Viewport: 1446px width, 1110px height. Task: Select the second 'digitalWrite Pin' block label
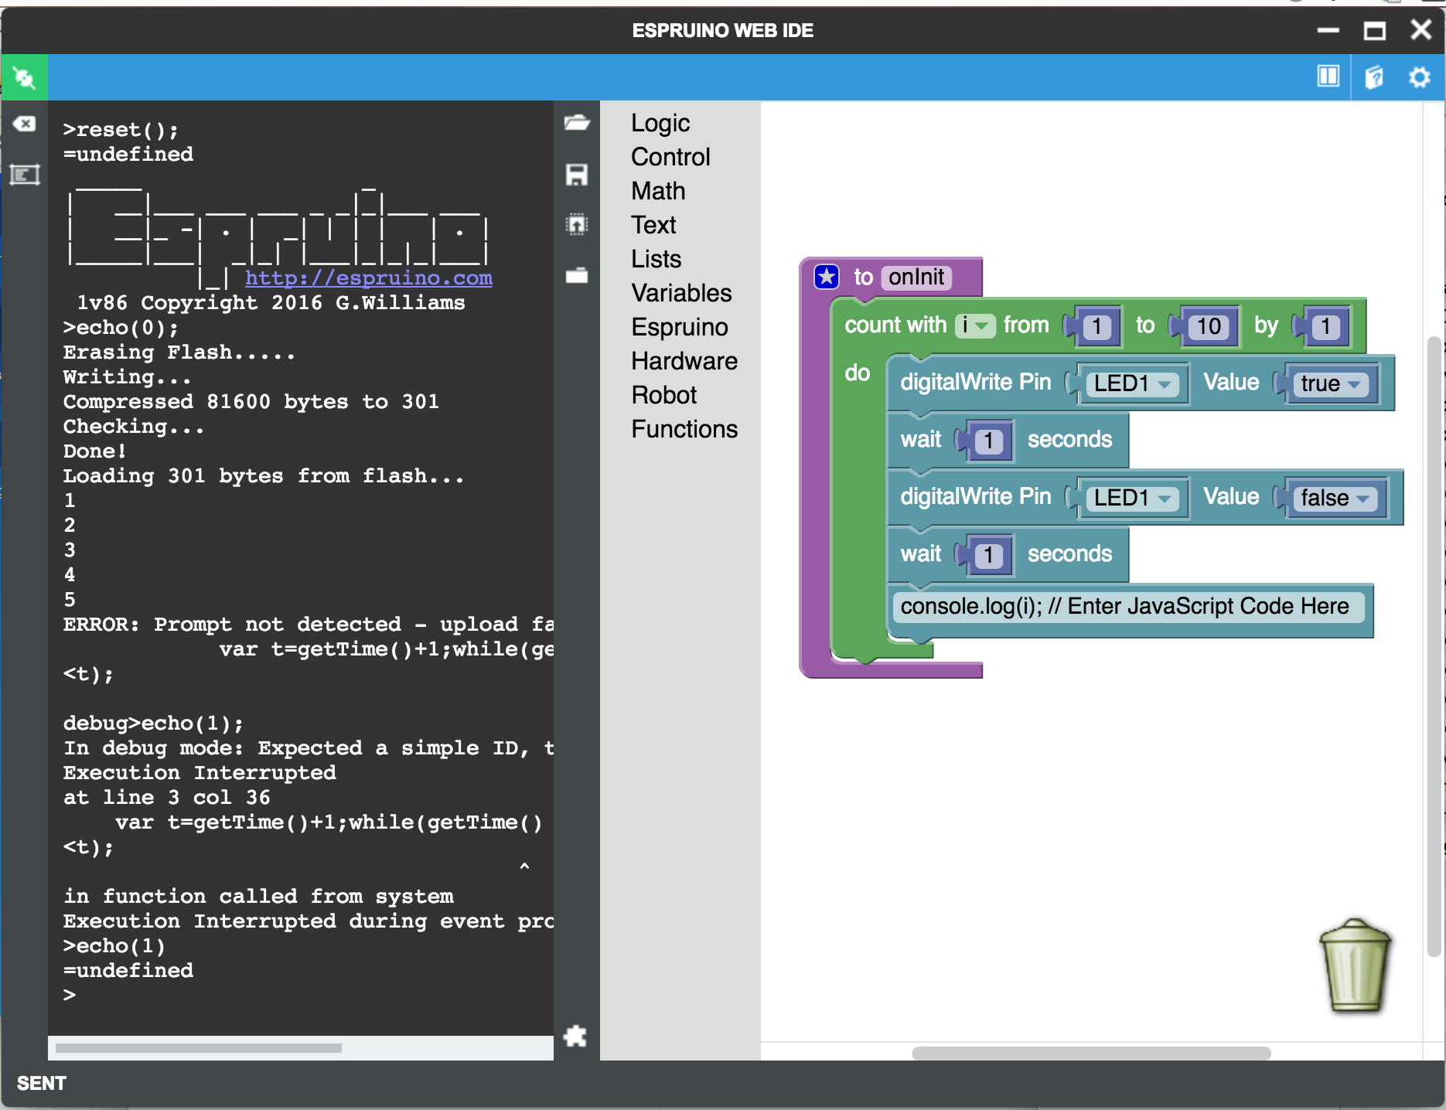coord(976,496)
